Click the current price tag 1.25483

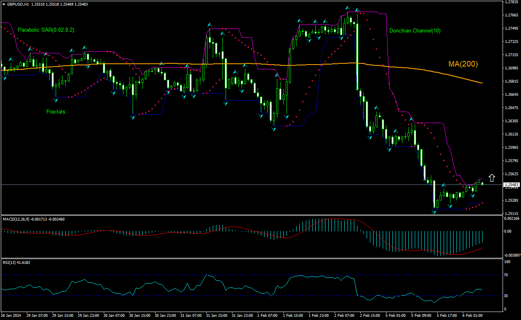[x=511, y=185]
